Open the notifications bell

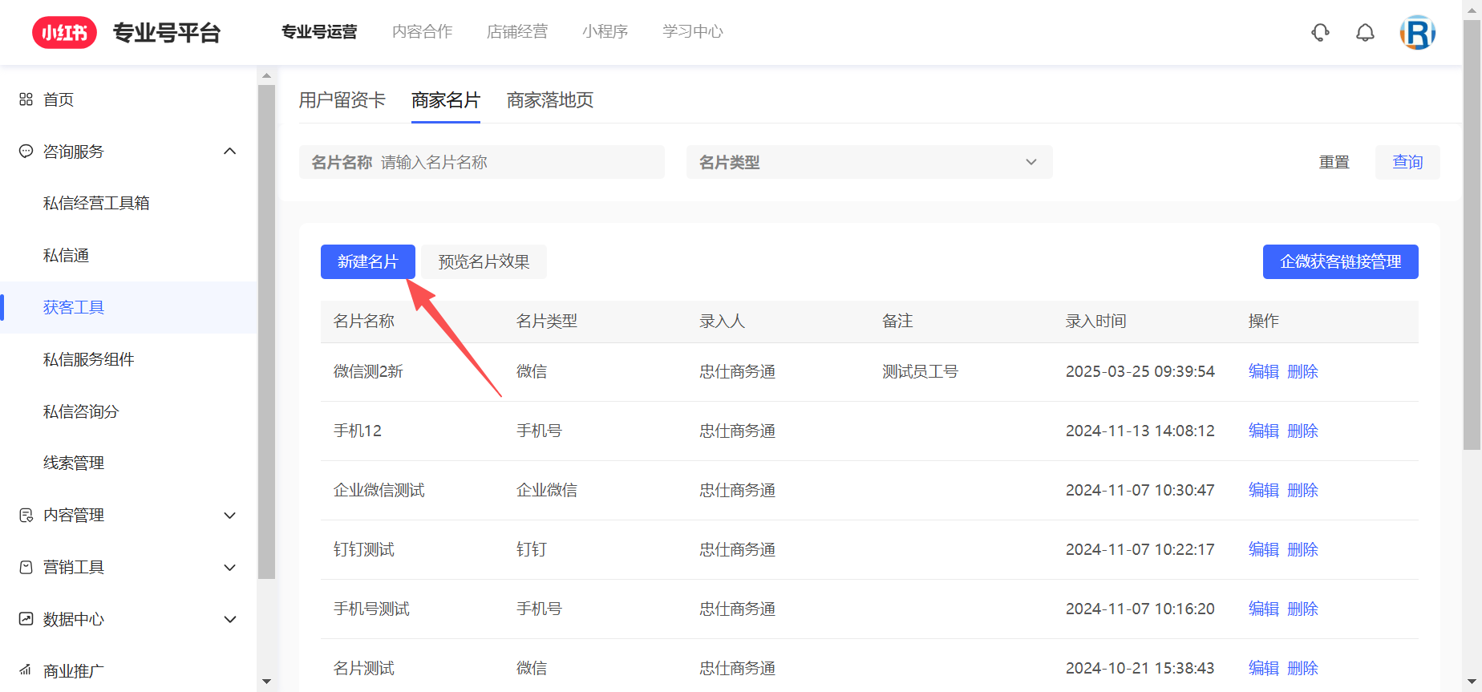tap(1365, 33)
